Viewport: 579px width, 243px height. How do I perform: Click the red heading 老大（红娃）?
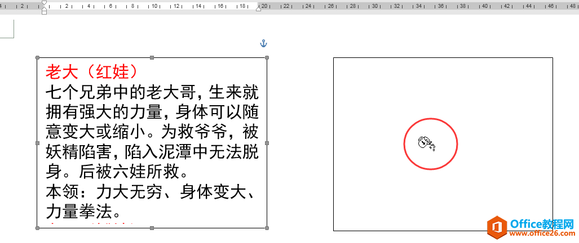pos(92,72)
